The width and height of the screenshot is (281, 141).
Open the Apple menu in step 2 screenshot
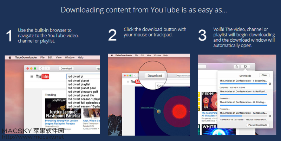pos(112,55)
